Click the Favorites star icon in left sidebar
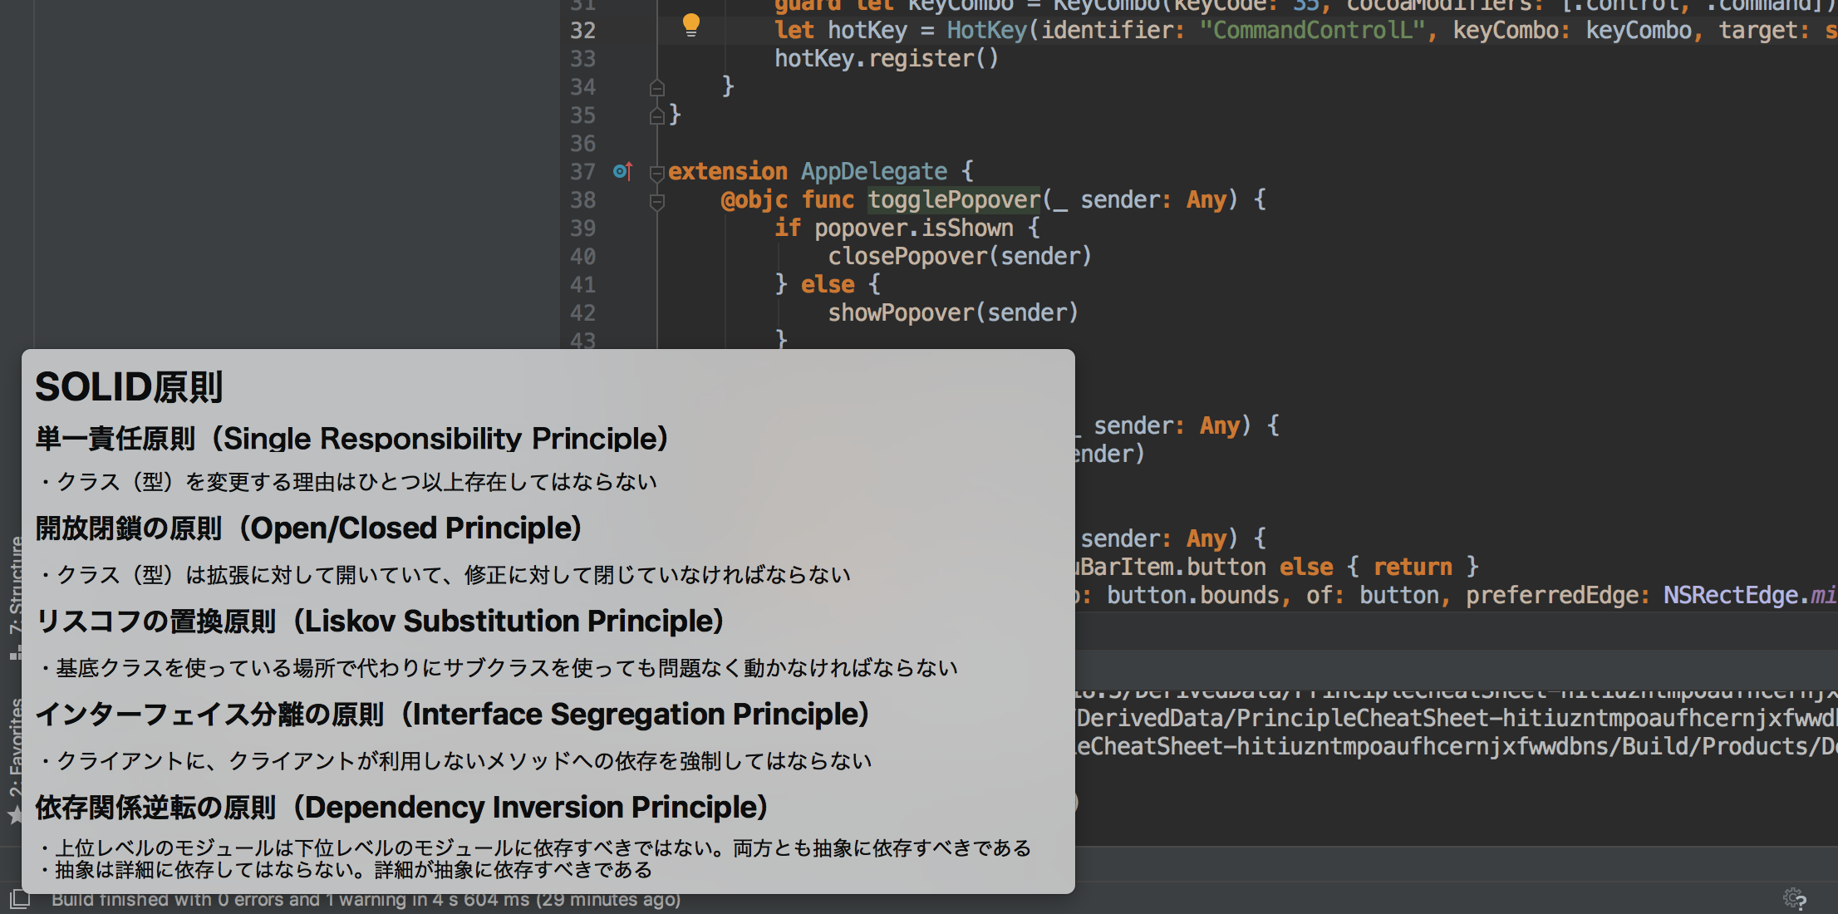The height and width of the screenshot is (914, 1838). [x=15, y=815]
